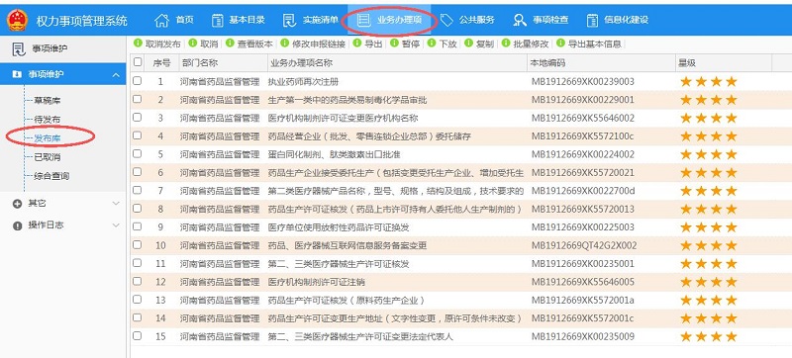Image resolution: width=792 pixels, height=358 pixels.
Task: Click the green icon beside 批量修改
Action: [x=506, y=44]
